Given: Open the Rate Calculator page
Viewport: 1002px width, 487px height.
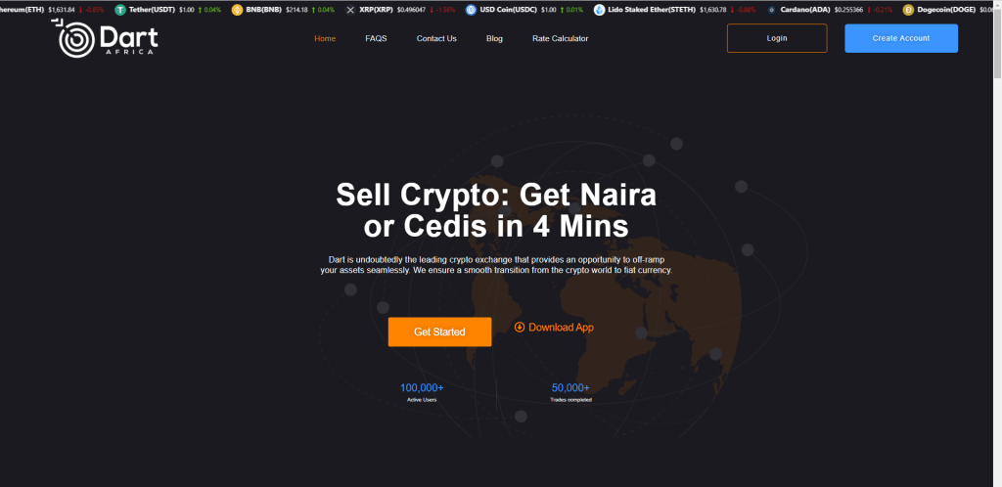Looking at the screenshot, I should [x=560, y=38].
